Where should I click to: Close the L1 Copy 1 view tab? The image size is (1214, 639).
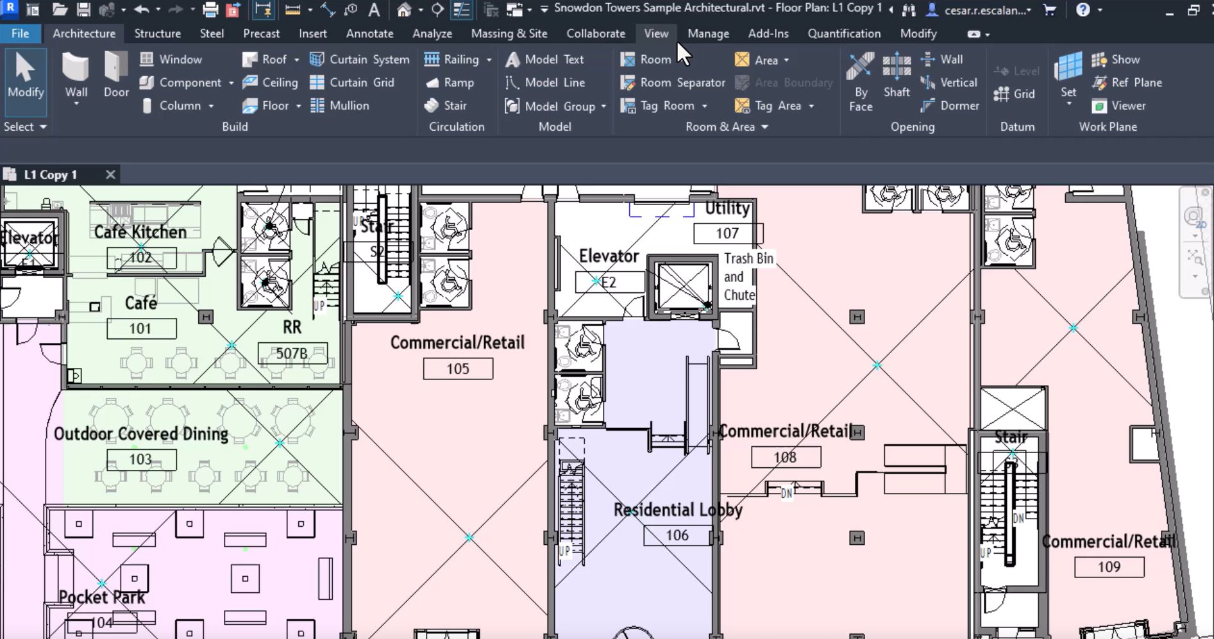pos(110,174)
